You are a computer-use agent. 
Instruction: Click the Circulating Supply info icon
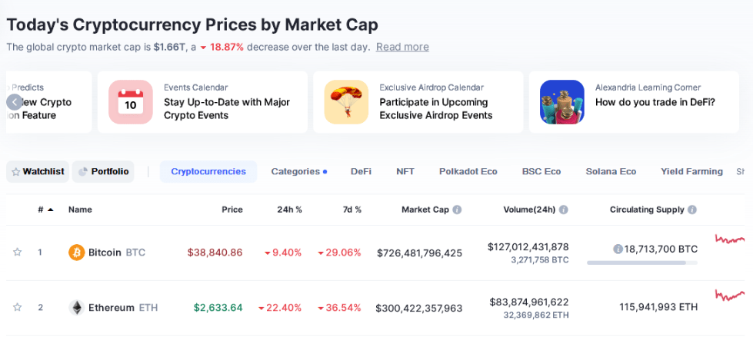tap(692, 210)
